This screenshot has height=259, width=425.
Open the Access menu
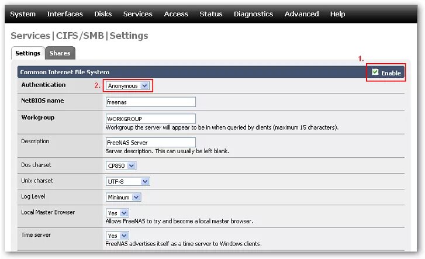176,14
